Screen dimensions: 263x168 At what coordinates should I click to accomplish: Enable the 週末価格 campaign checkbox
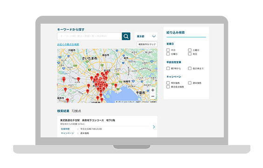[190, 83]
